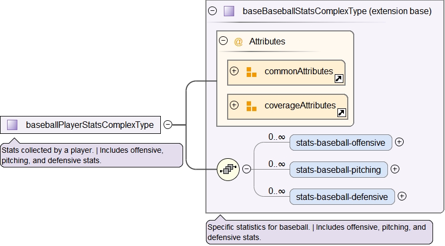Select the stats-baseball-pitching element box
Viewport: 445px width, 246px height.
pos(339,170)
